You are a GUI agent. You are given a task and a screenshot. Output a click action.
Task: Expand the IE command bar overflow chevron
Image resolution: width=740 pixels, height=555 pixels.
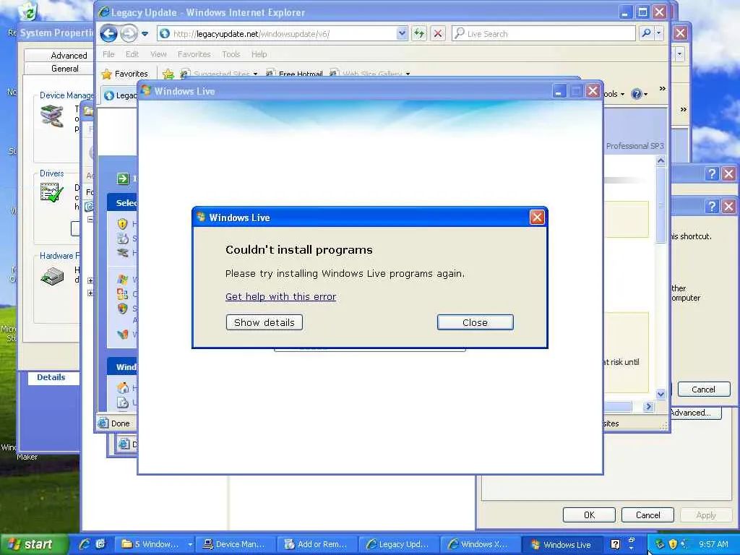[x=662, y=89]
